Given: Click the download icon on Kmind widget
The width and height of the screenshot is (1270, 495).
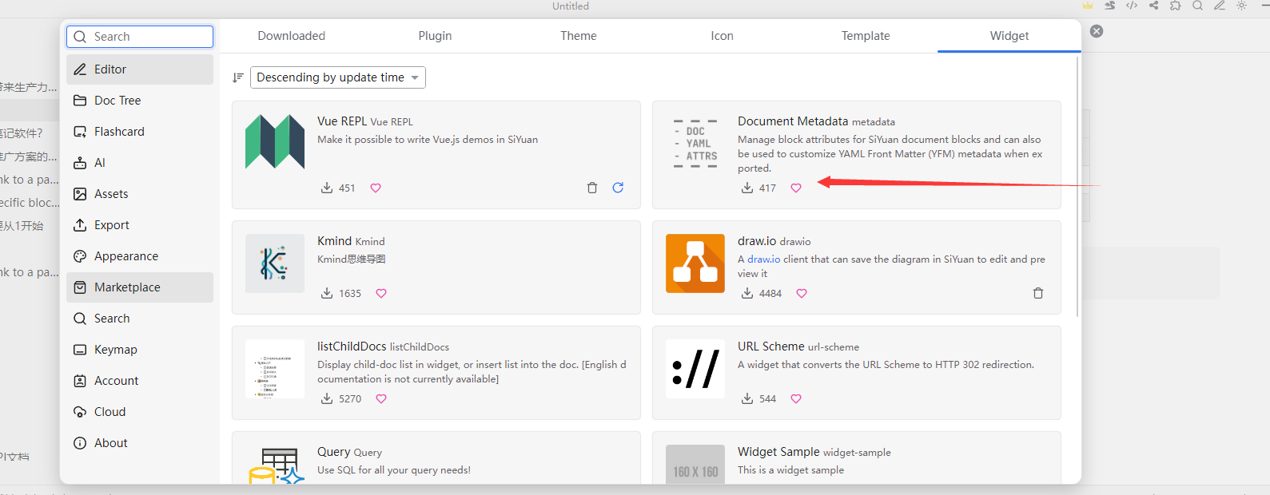Looking at the screenshot, I should click(x=327, y=293).
